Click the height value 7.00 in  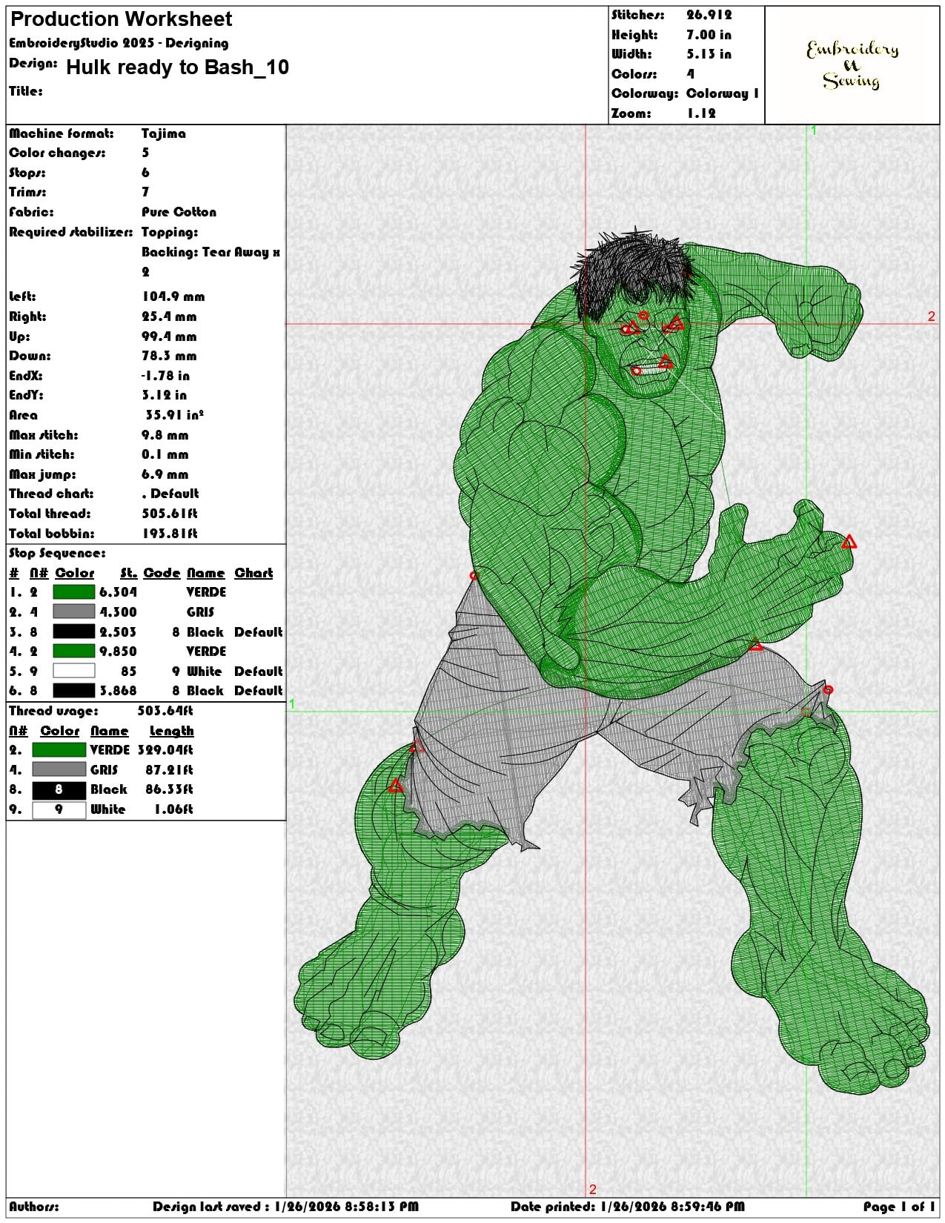[x=709, y=35]
